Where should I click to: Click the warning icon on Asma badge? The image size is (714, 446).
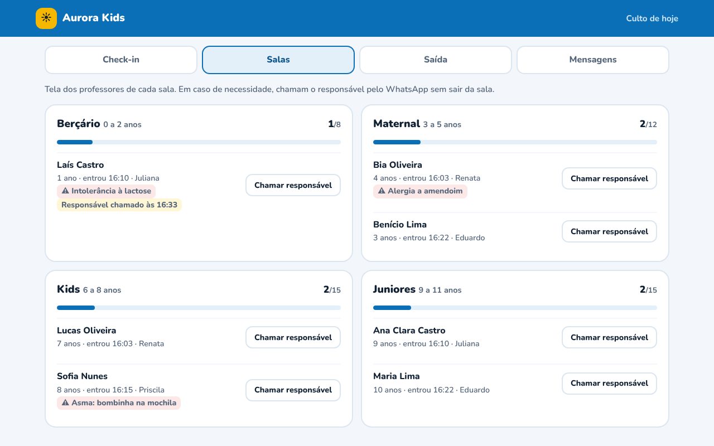[x=65, y=403]
